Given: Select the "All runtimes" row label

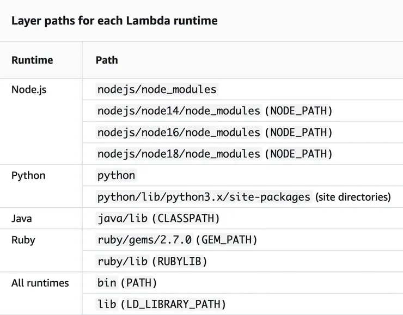Looking at the screenshot, I should click(x=40, y=283).
